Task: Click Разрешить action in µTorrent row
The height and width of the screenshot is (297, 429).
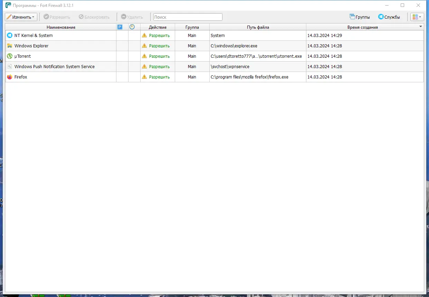Action: click(159, 56)
